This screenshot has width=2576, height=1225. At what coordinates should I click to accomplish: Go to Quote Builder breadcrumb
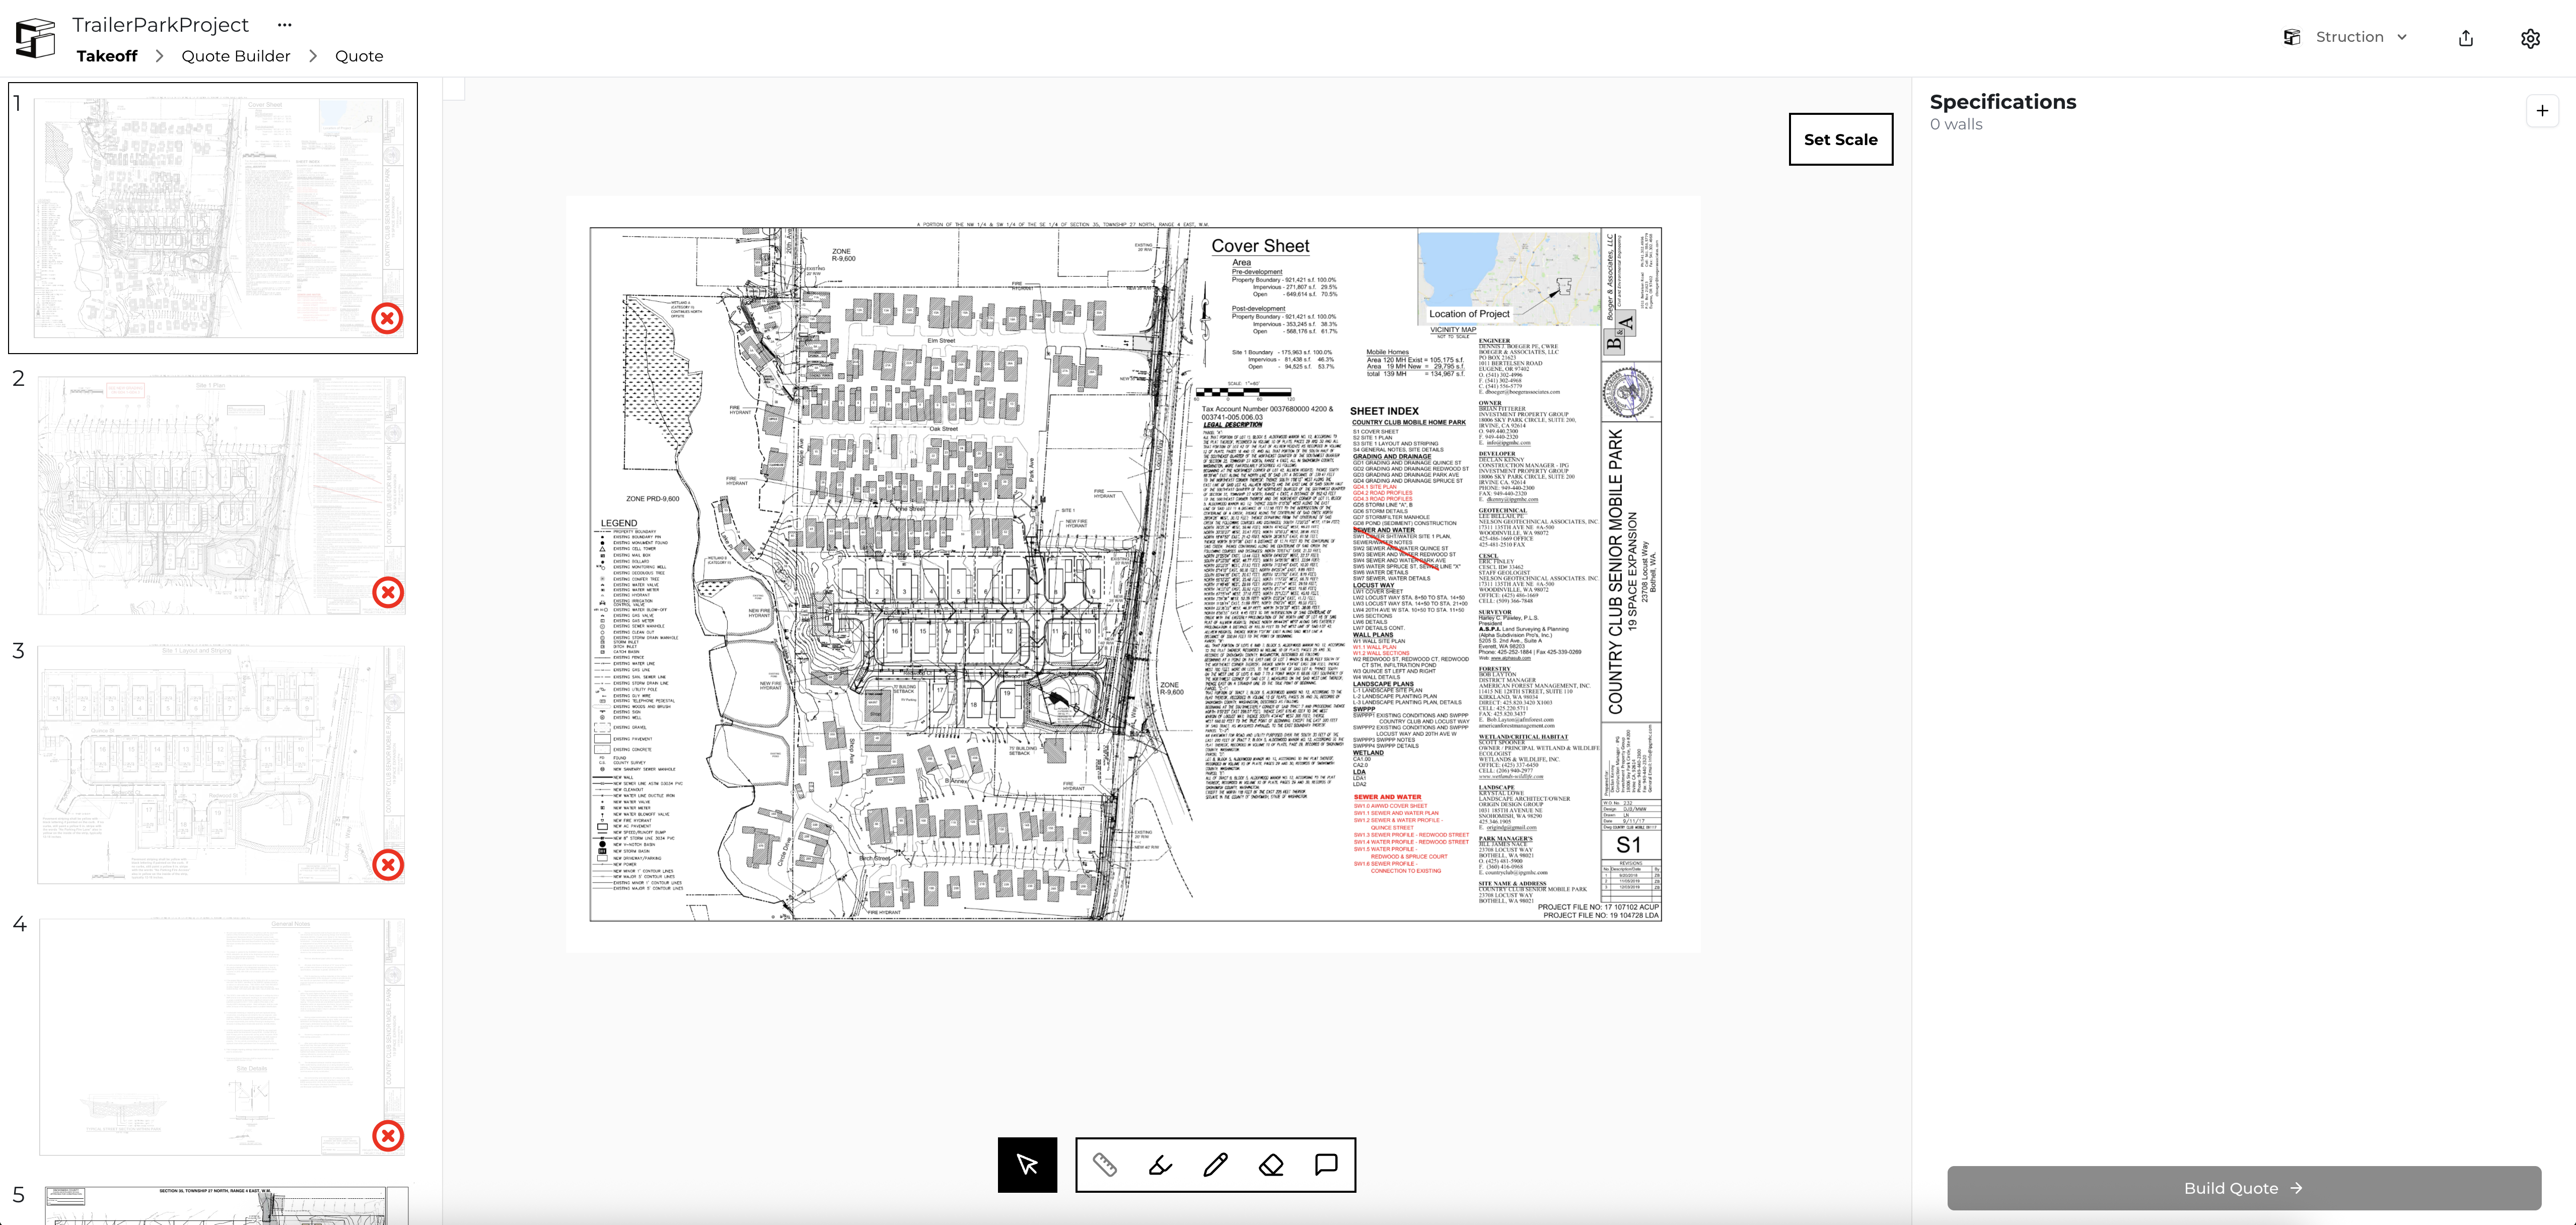(x=235, y=56)
